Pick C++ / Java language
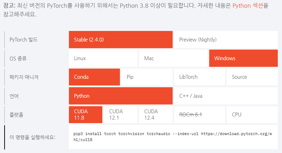Viewport: 282px width, 153px height. coord(226,96)
